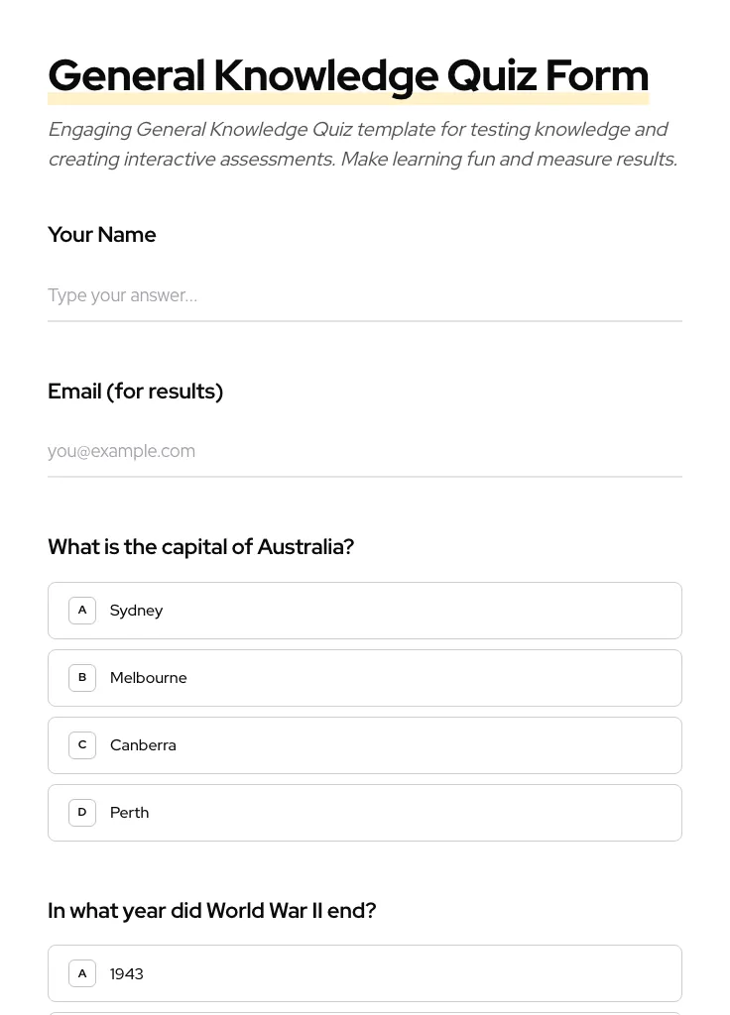Click the letter D badge beside Perth
This screenshot has width=730, height=1015.
[82, 812]
